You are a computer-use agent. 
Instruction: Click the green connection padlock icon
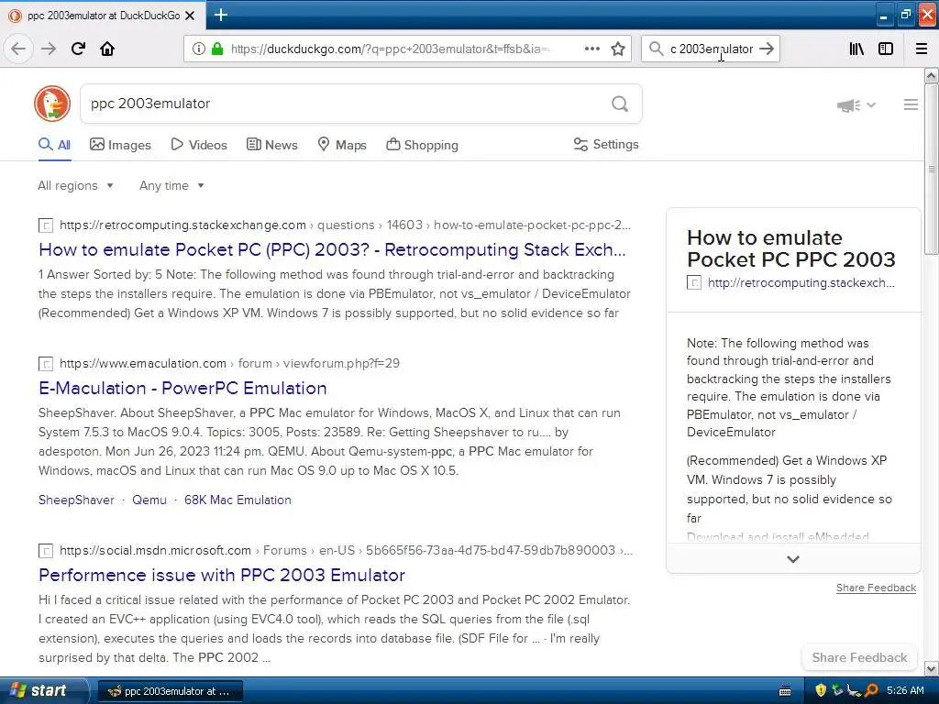click(217, 49)
